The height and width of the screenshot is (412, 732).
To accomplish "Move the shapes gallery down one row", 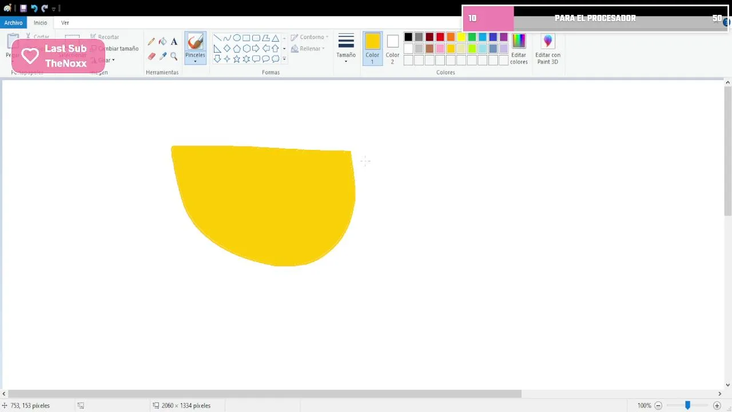I will tap(284, 49).
